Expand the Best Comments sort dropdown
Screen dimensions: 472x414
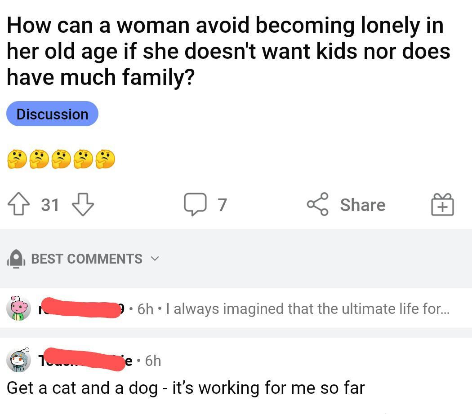tap(87, 259)
